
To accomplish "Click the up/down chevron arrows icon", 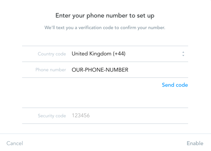I will (183, 54).
